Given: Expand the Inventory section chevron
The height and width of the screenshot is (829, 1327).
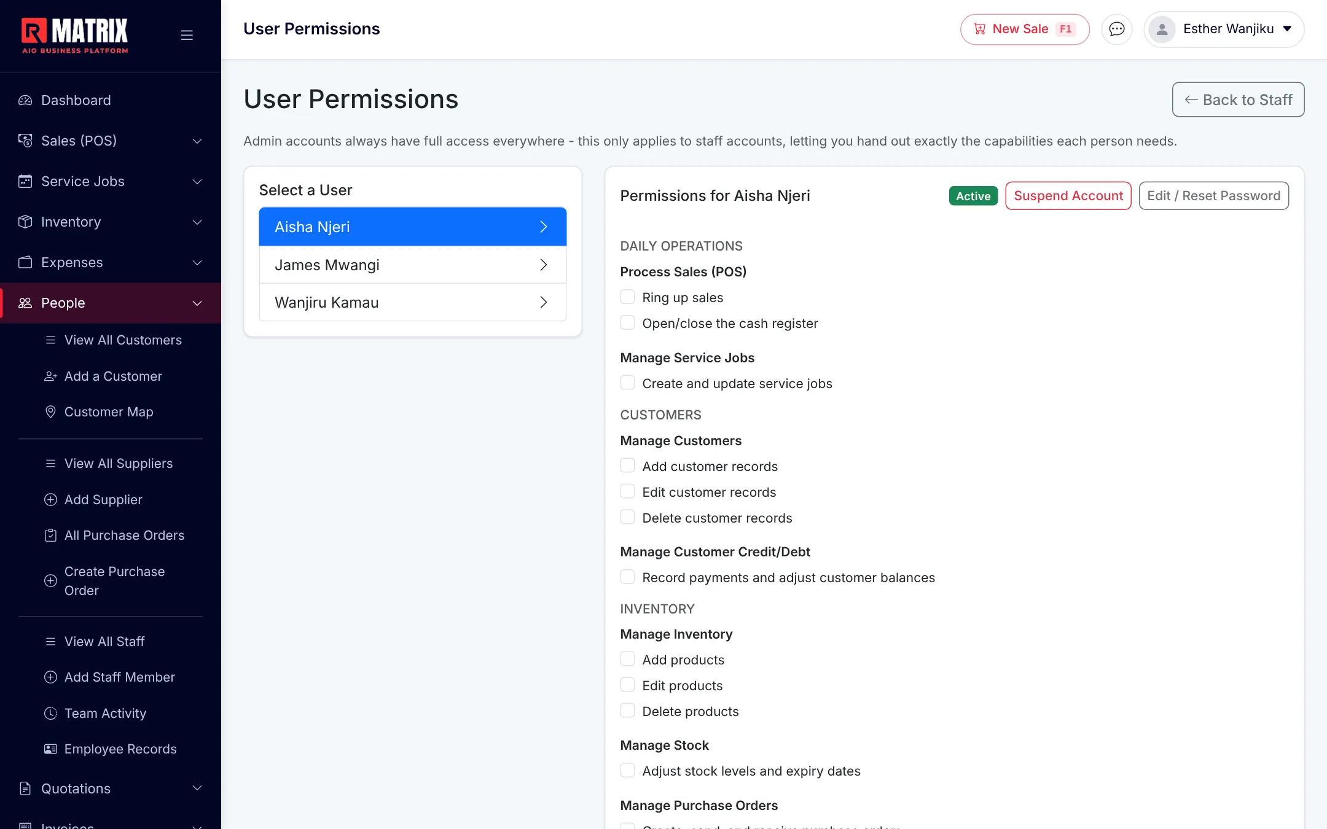Looking at the screenshot, I should click(197, 222).
